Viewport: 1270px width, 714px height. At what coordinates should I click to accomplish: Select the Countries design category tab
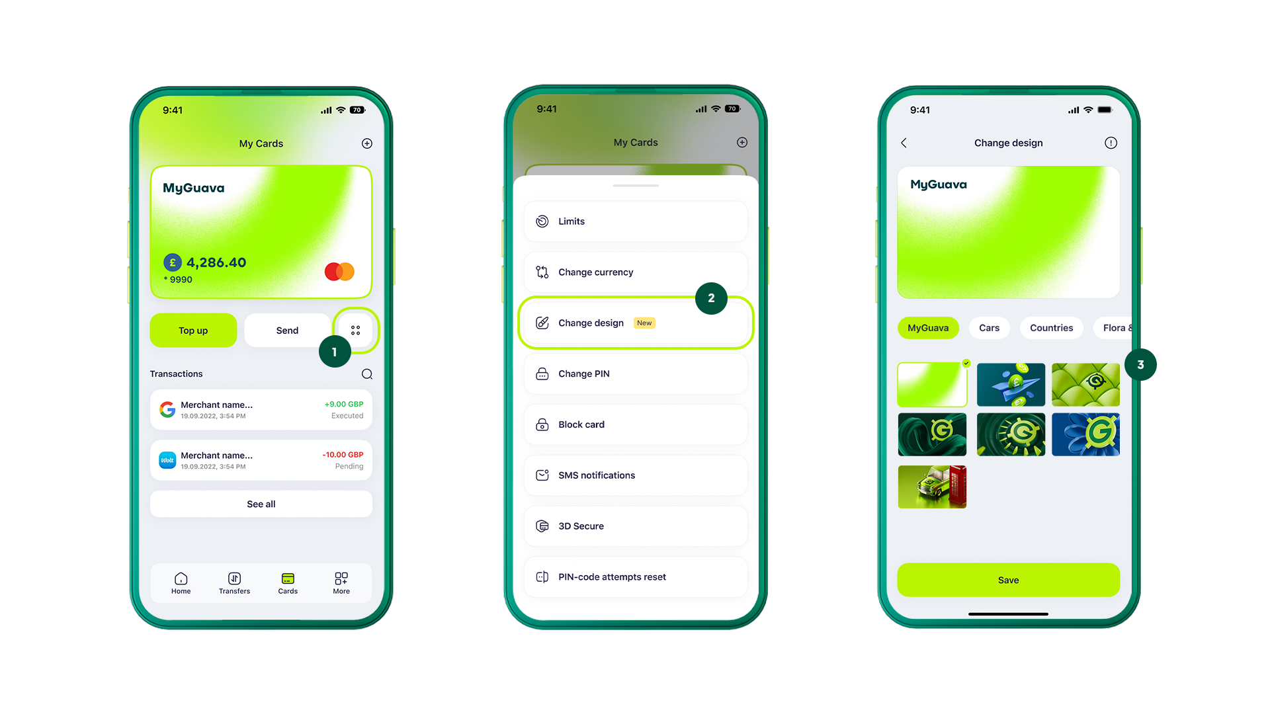pyautogui.click(x=1050, y=328)
